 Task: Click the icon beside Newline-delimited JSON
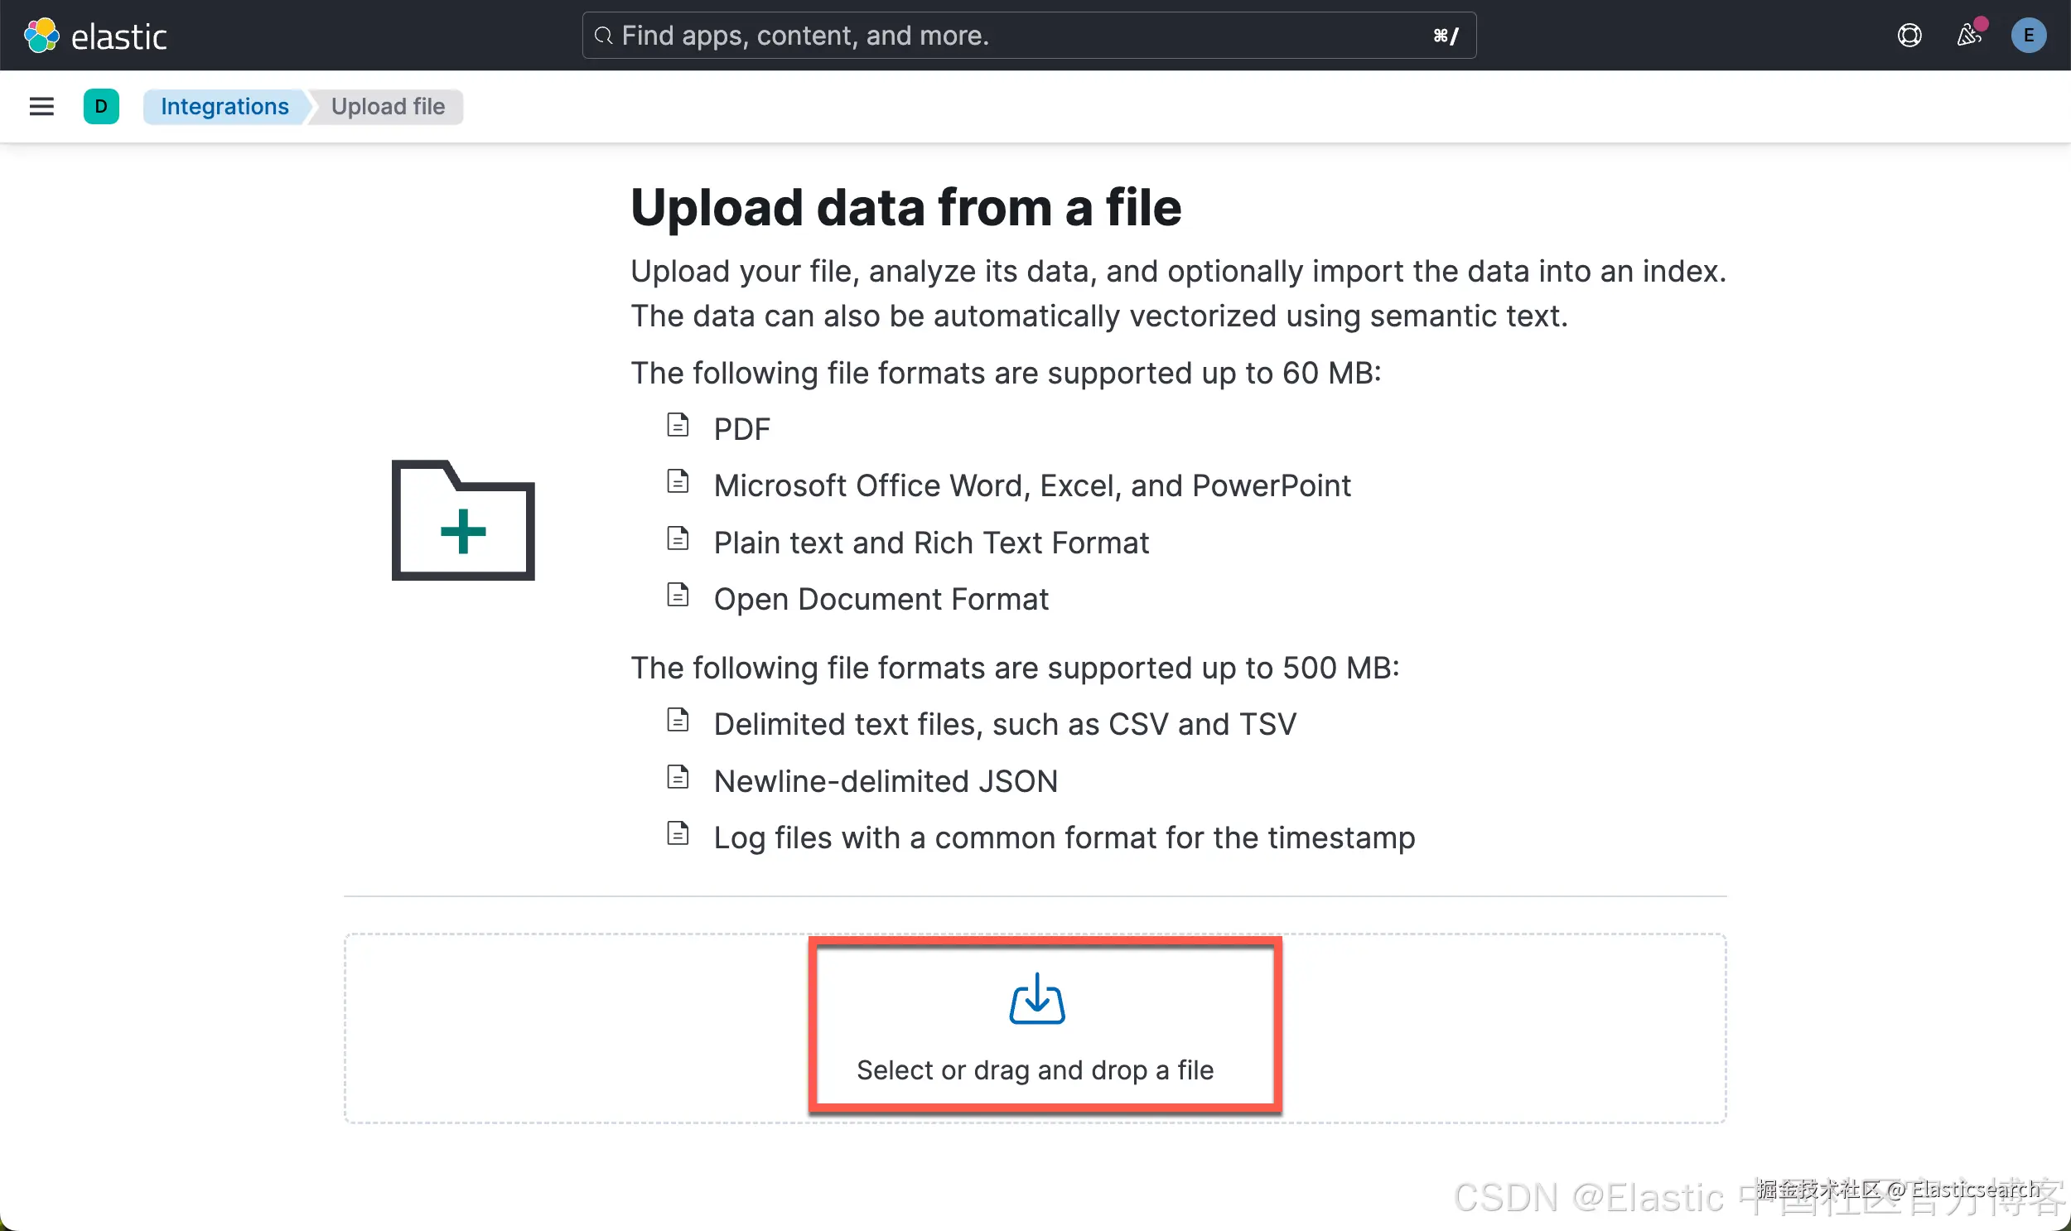pos(678,777)
